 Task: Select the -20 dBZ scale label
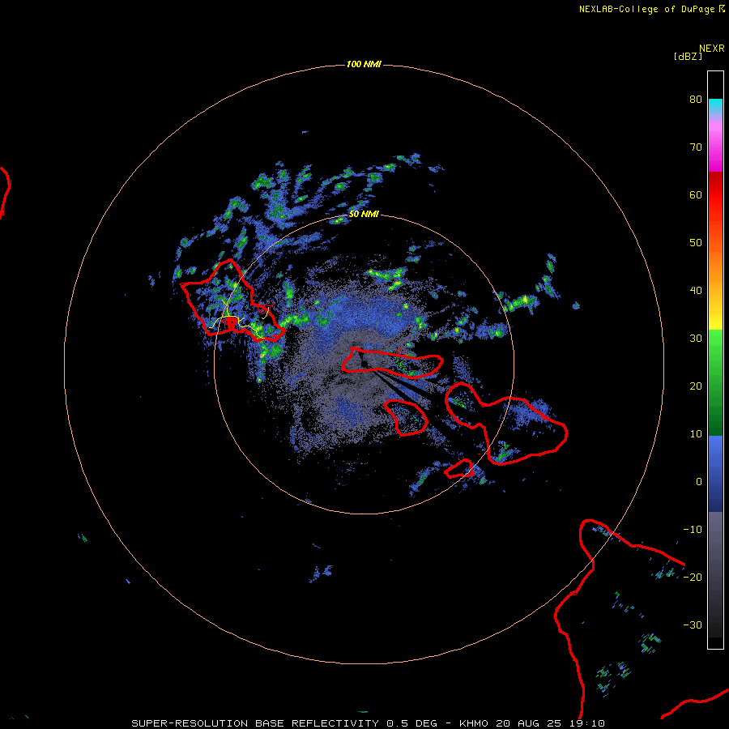(693, 577)
